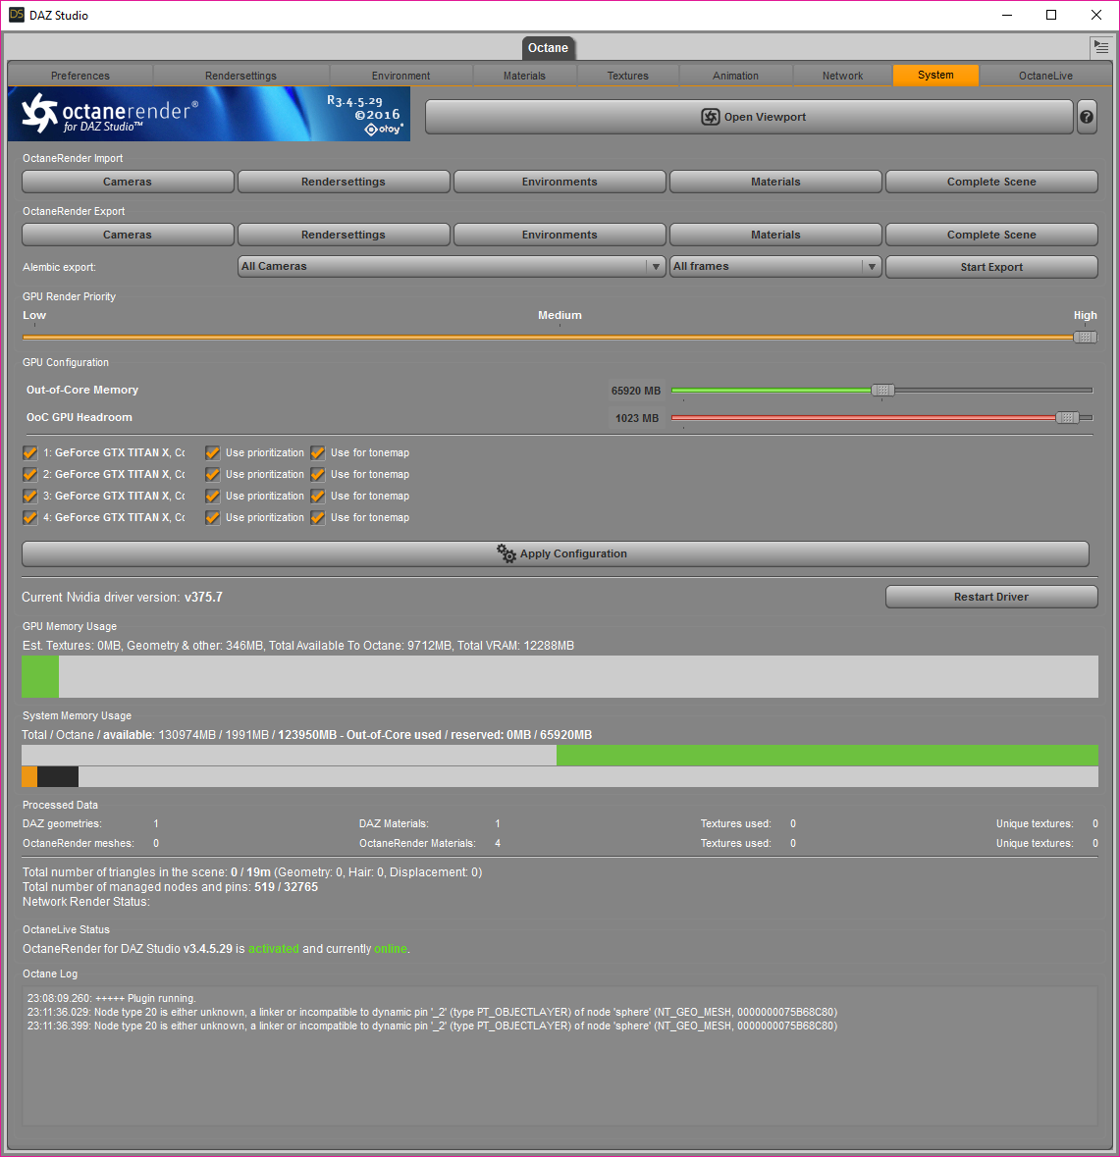
Task: Disable Use prioritization for GPU 4
Action: 213,517
